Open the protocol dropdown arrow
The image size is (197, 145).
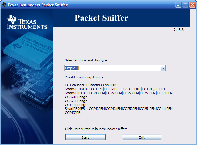click(x=163, y=68)
